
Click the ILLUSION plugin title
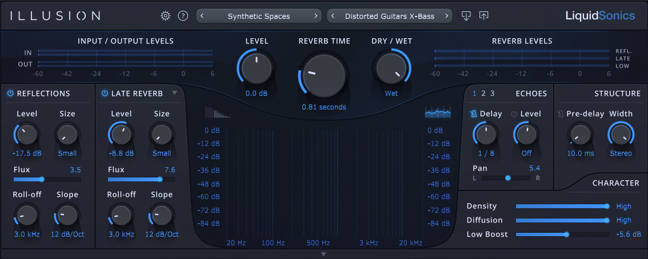[55, 16]
